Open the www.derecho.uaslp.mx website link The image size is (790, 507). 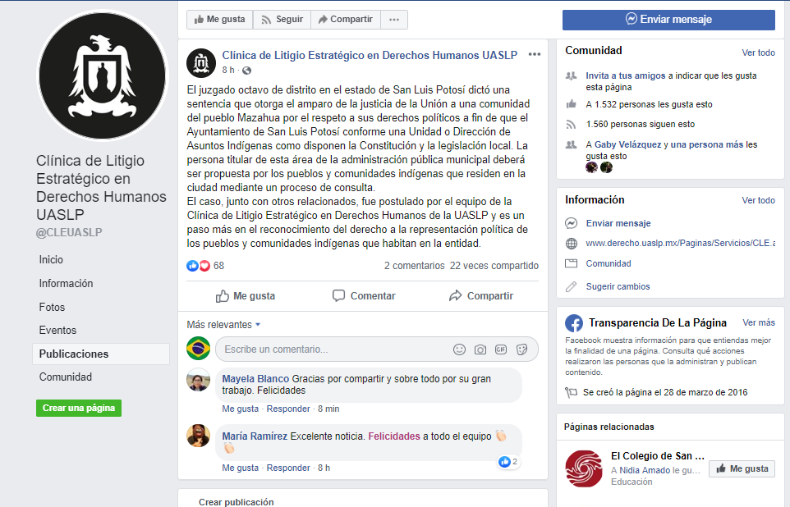click(680, 243)
